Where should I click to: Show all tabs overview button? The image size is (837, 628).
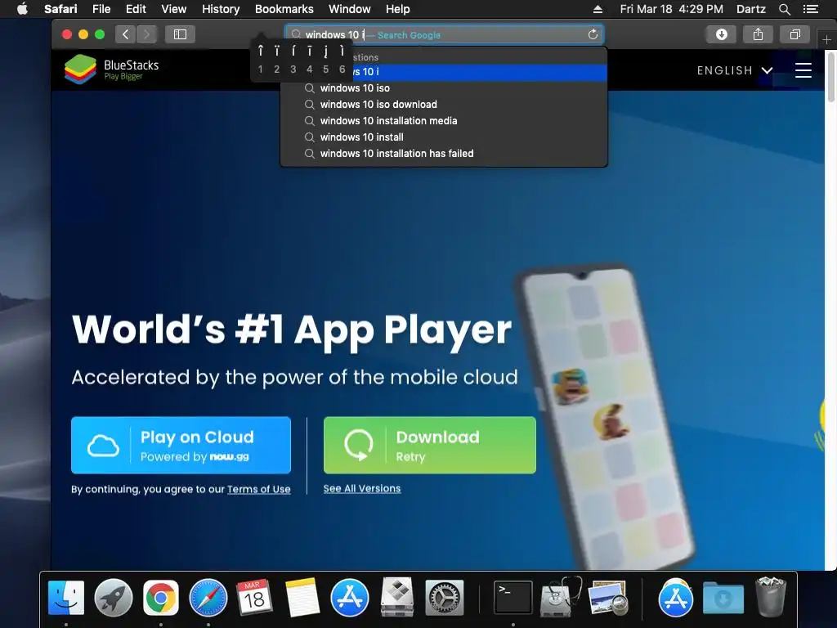[x=794, y=34]
